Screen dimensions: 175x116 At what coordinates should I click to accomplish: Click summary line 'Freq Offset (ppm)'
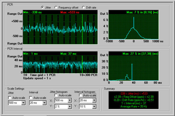click(134, 97)
